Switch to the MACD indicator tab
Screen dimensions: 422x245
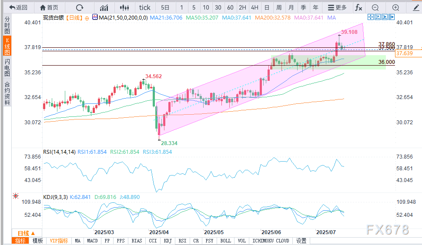click(x=92, y=241)
